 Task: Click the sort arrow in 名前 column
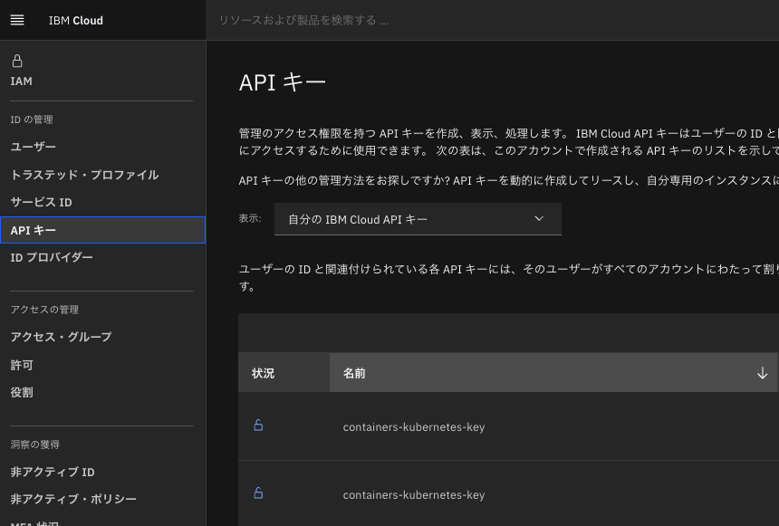762,373
